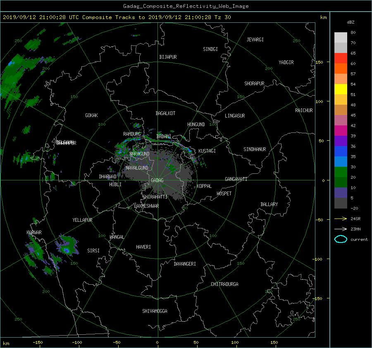Image resolution: width=372 pixels, height=348 pixels.
Task: Click the 150 right axis tick label
Action: [320, 62]
